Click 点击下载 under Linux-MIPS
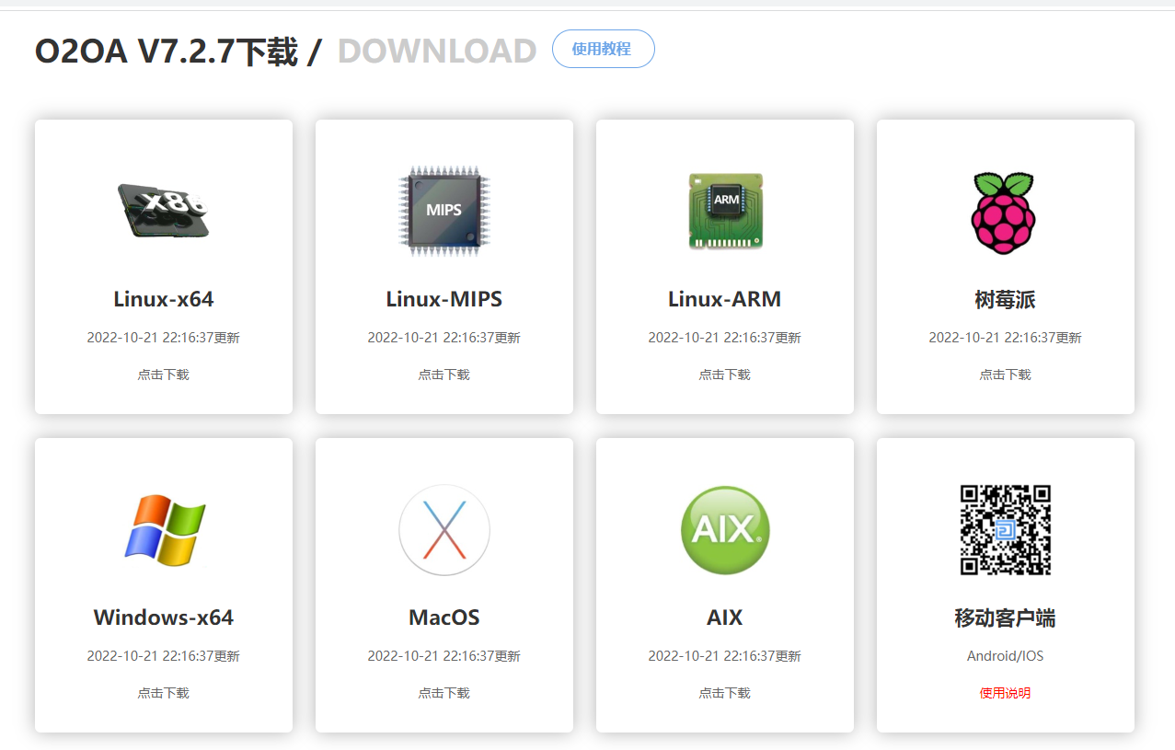1175x750 pixels. [x=444, y=375]
